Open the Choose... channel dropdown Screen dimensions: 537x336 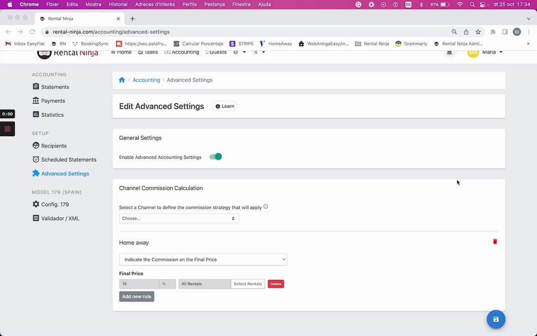179,218
